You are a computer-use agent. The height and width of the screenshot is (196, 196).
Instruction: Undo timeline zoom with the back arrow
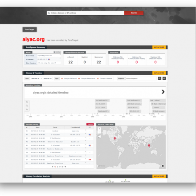pyautogui.click(x=27, y=110)
